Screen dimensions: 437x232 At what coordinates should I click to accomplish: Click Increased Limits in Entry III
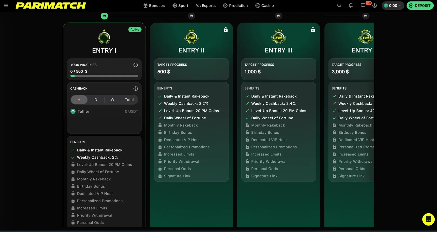click(266, 154)
